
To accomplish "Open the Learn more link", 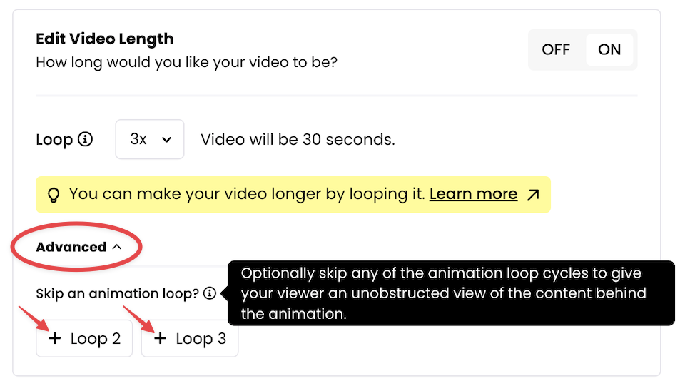I will click(x=473, y=194).
